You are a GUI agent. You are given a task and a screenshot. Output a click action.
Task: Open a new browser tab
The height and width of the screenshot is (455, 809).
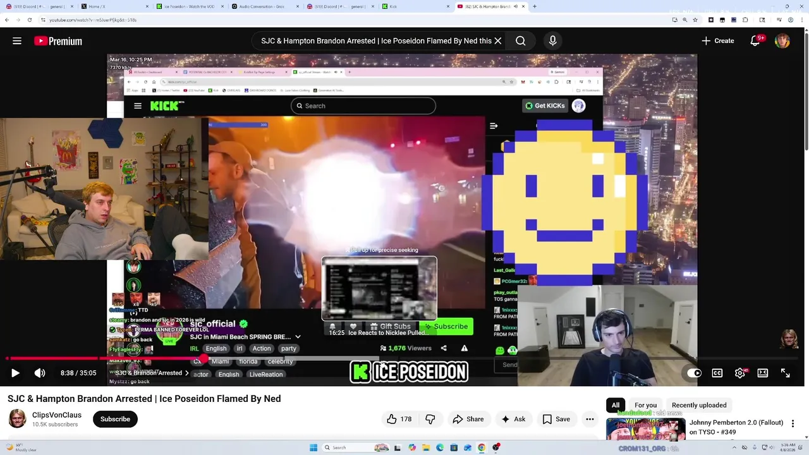click(x=535, y=6)
